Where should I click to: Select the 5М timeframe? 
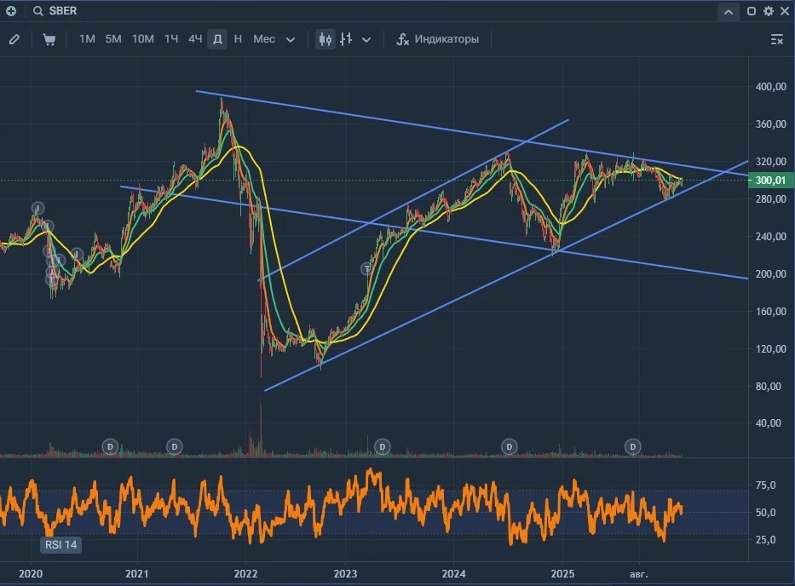(x=113, y=39)
